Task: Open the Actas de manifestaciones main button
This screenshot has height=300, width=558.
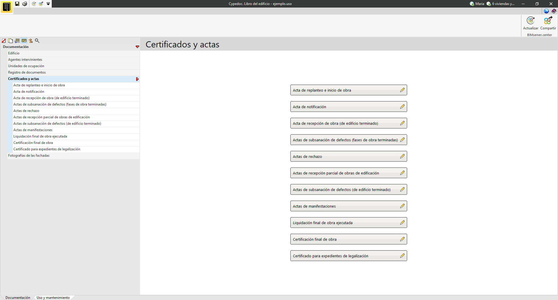Action: tap(349, 206)
